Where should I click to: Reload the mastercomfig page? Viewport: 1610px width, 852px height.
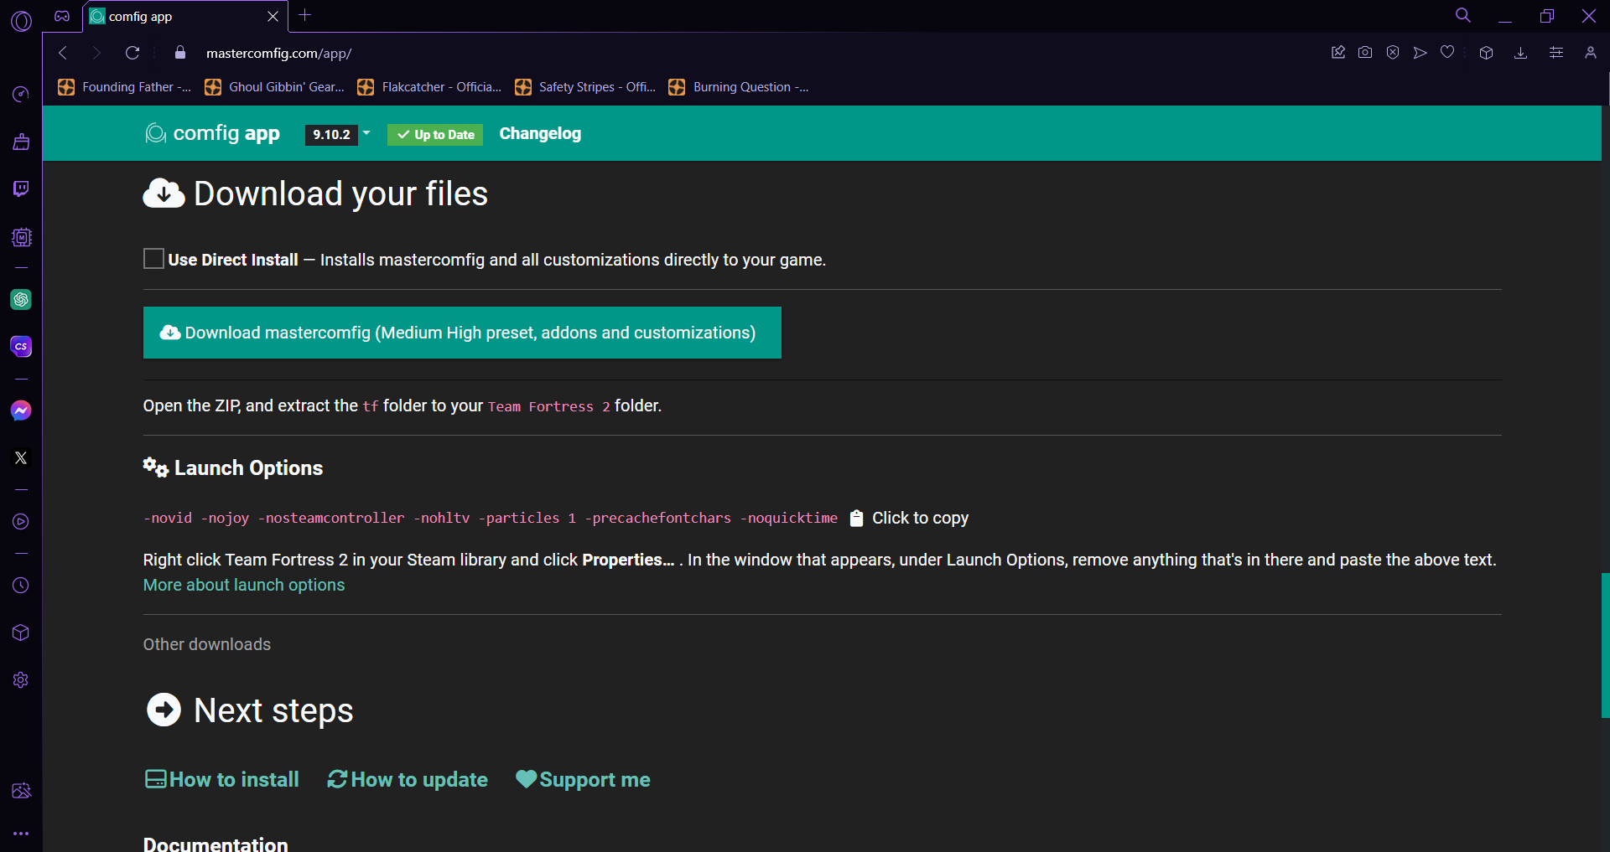[132, 53]
